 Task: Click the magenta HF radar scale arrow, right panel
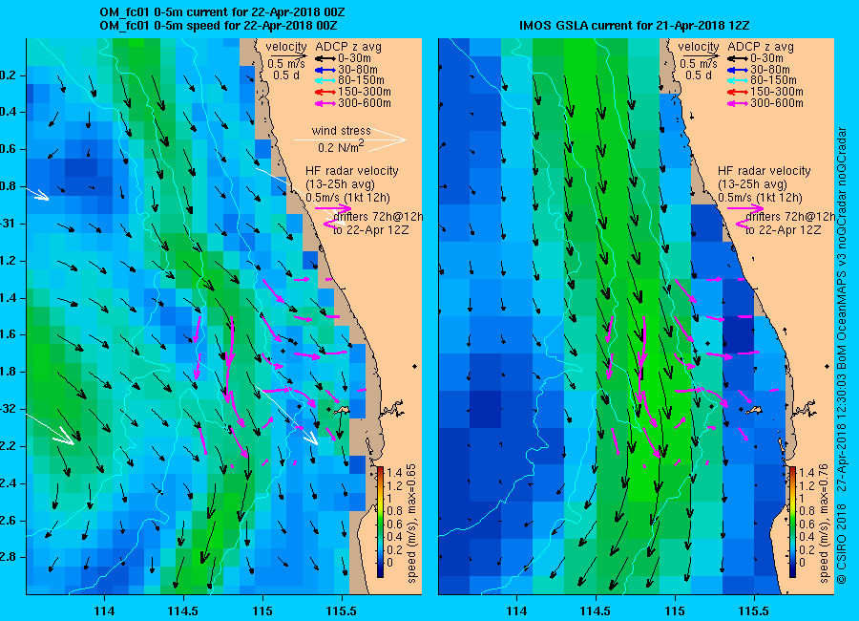(x=745, y=208)
